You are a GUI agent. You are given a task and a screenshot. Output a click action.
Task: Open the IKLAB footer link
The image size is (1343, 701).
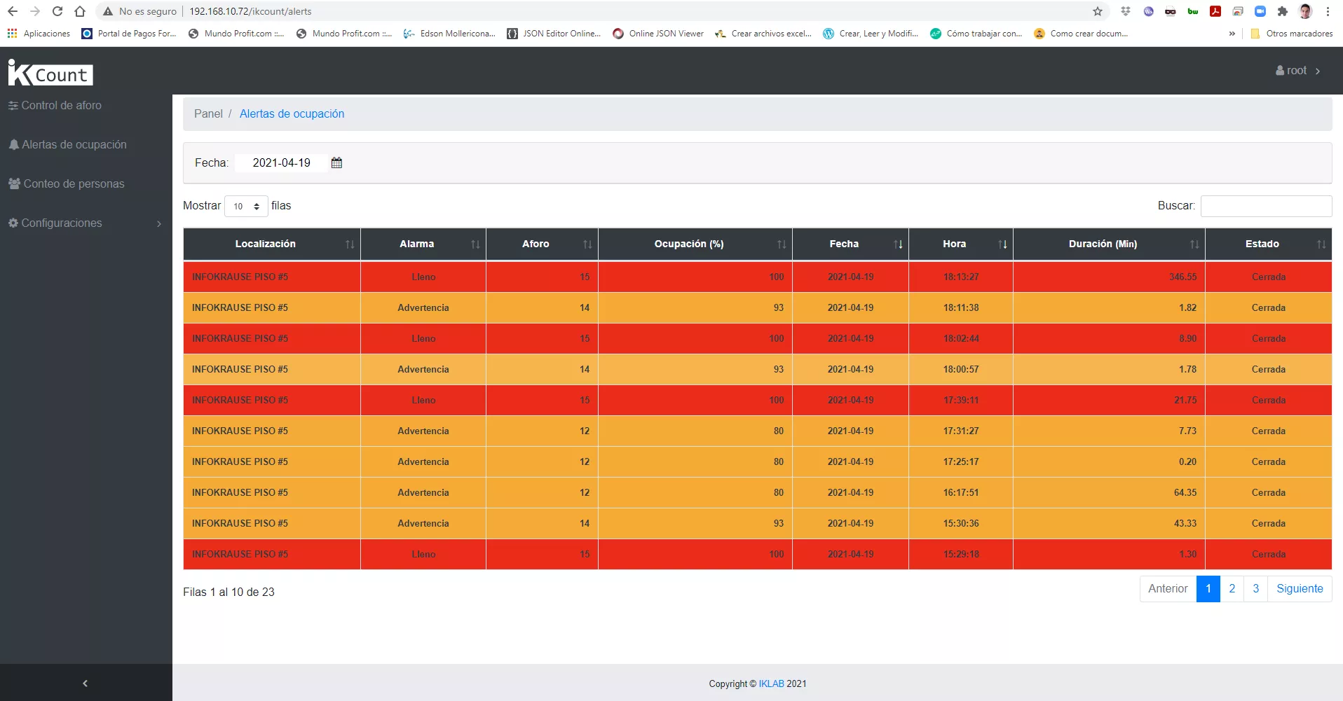tap(771, 683)
